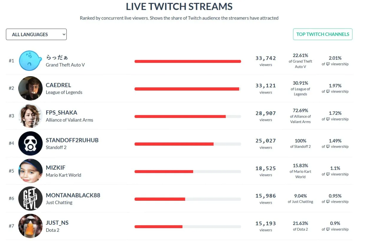This screenshot has height=241, width=368.
Task: Click FPS_SHAKA's red viewer bar
Action: (x=180, y=117)
